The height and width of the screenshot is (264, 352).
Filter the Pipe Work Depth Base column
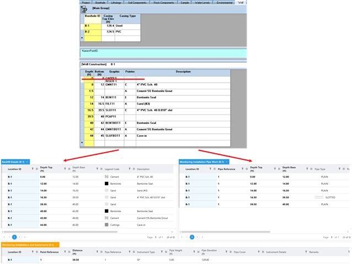(x=307, y=169)
